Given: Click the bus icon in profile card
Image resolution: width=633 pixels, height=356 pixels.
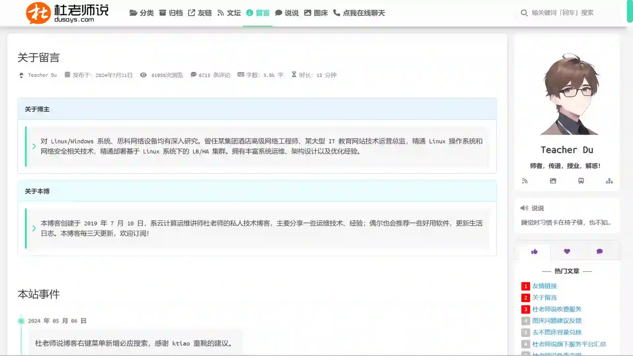Looking at the screenshot, I should point(581,181).
